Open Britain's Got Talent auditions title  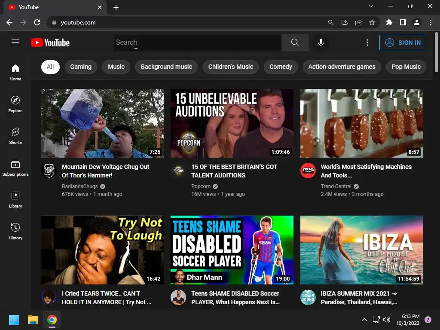(234, 171)
